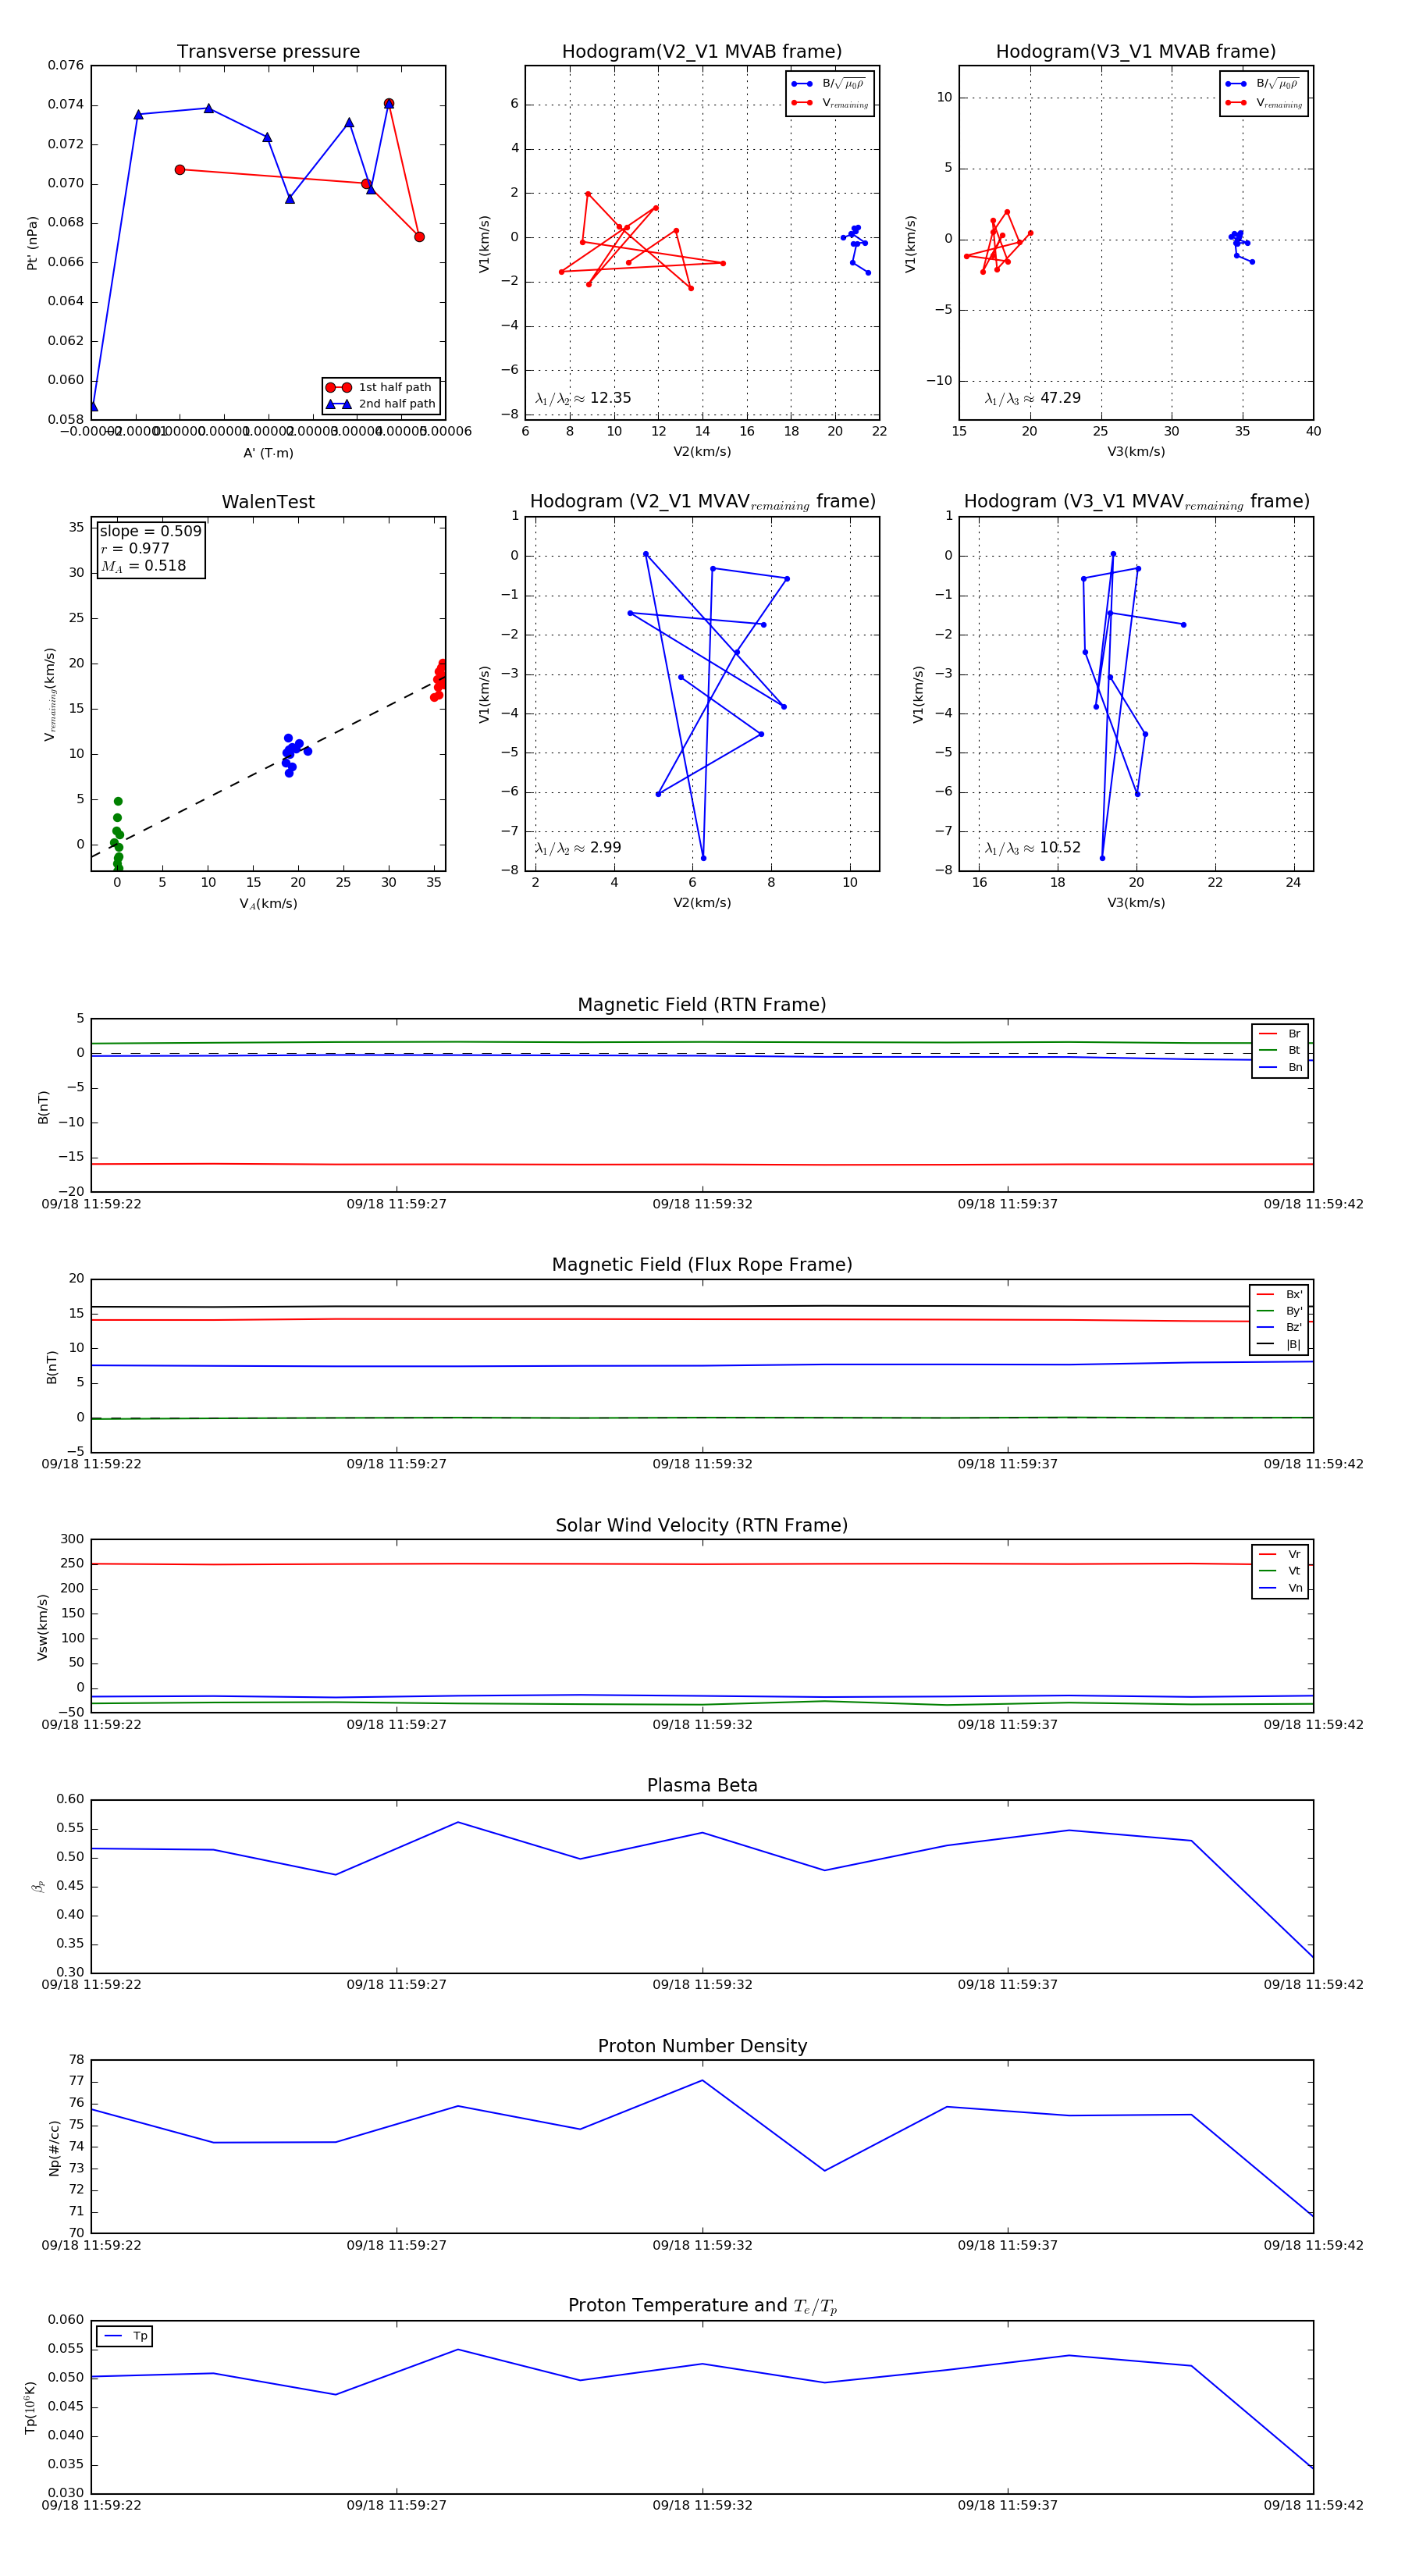Click the 'Tp' legend box
This screenshot has width=1405, height=2576.
[124, 2336]
